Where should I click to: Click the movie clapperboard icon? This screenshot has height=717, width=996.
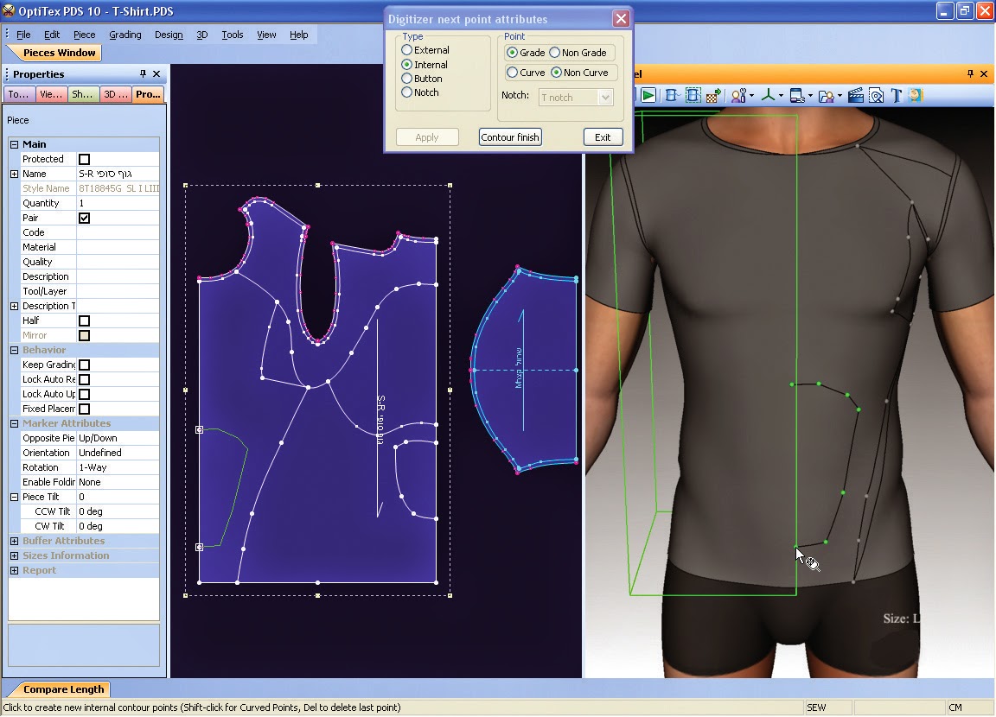coord(856,96)
